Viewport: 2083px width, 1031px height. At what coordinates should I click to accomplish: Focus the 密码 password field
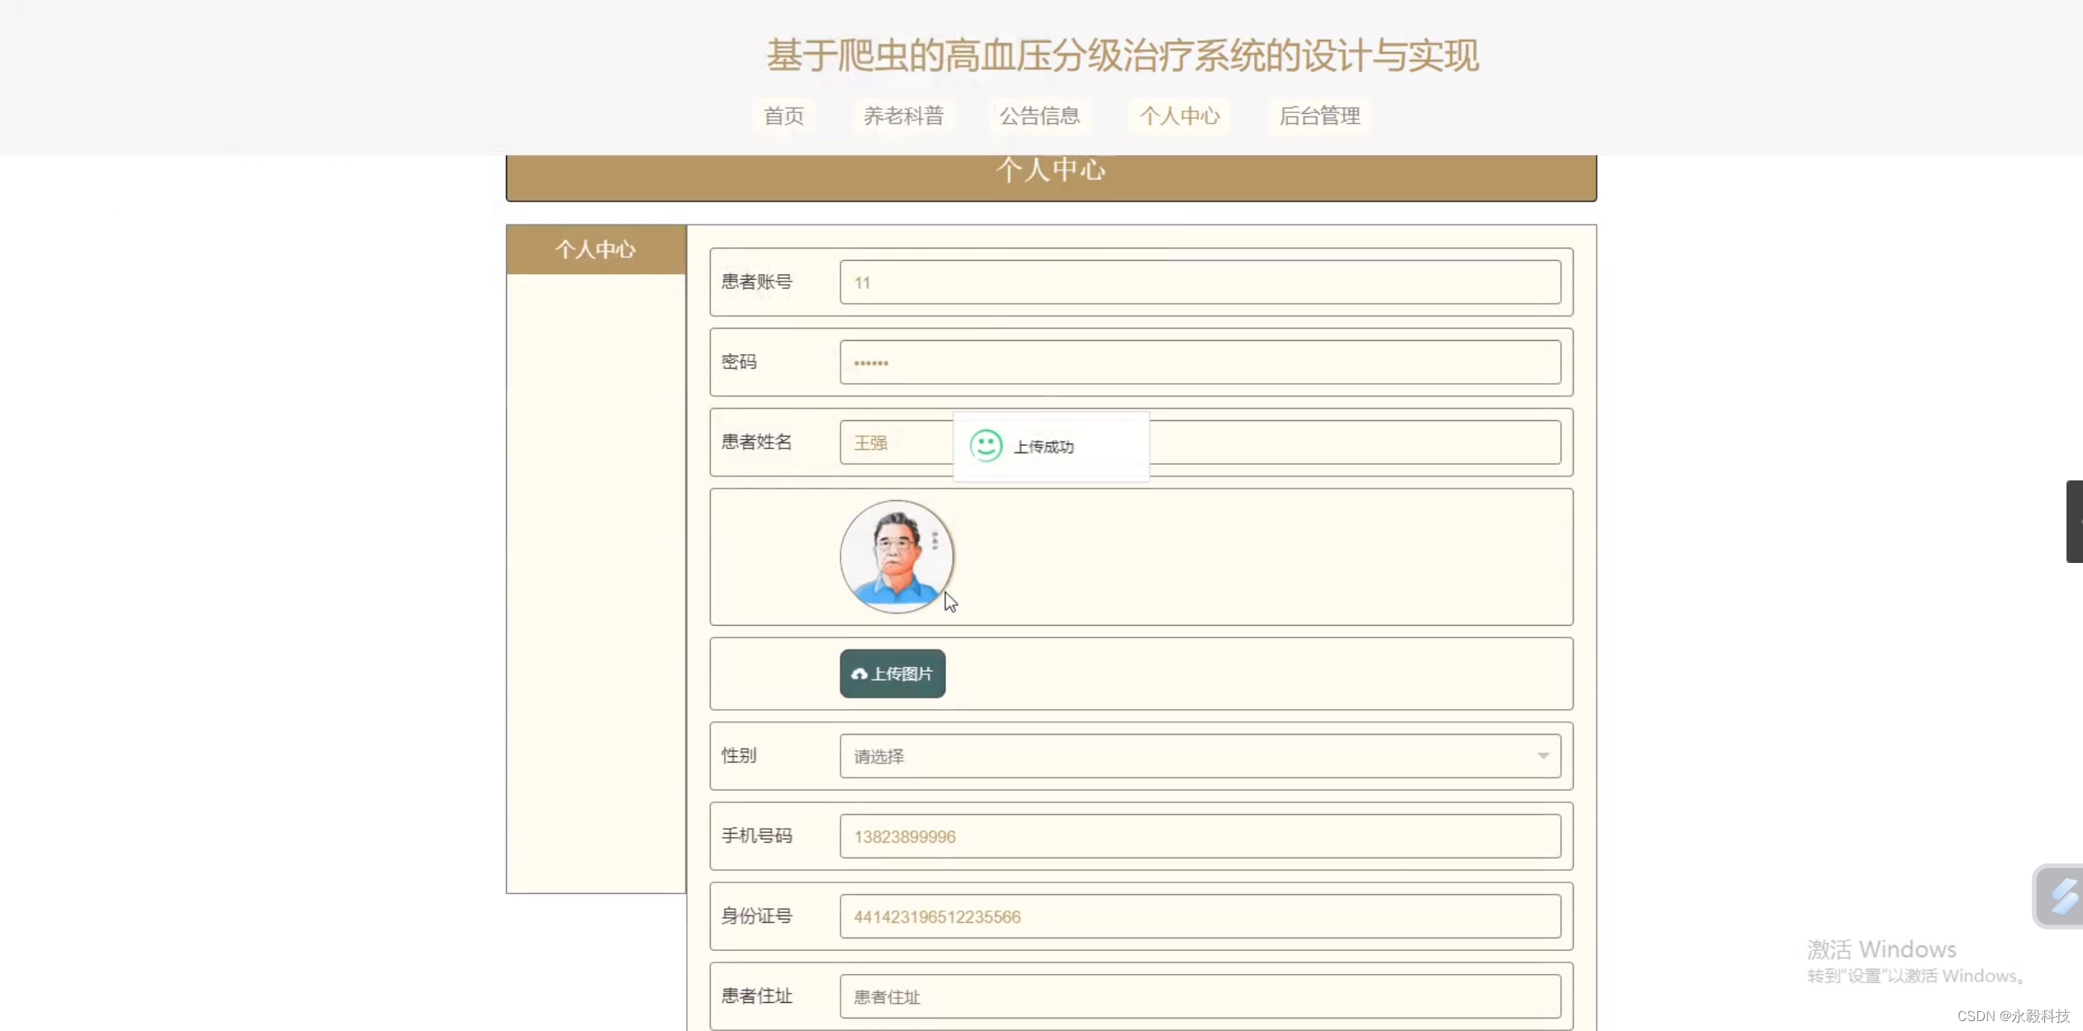pos(1199,362)
